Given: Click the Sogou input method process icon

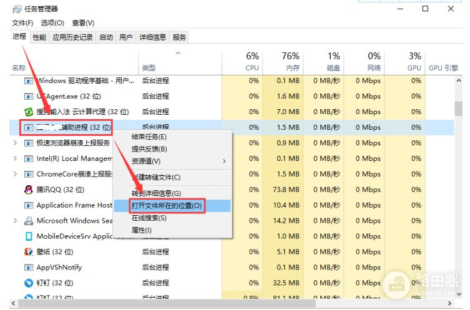Looking at the screenshot, I should (28, 112).
